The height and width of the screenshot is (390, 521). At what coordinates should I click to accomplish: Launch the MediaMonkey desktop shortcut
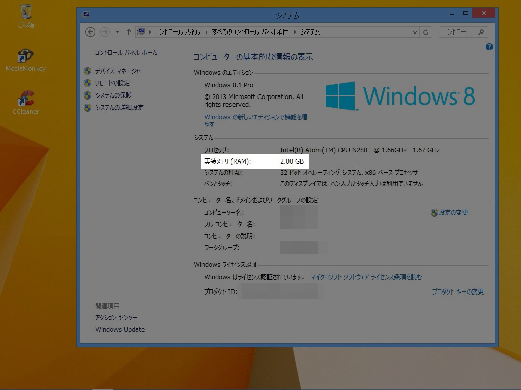(x=25, y=60)
